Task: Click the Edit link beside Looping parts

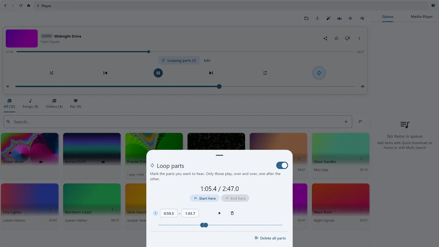Action: coord(207,60)
